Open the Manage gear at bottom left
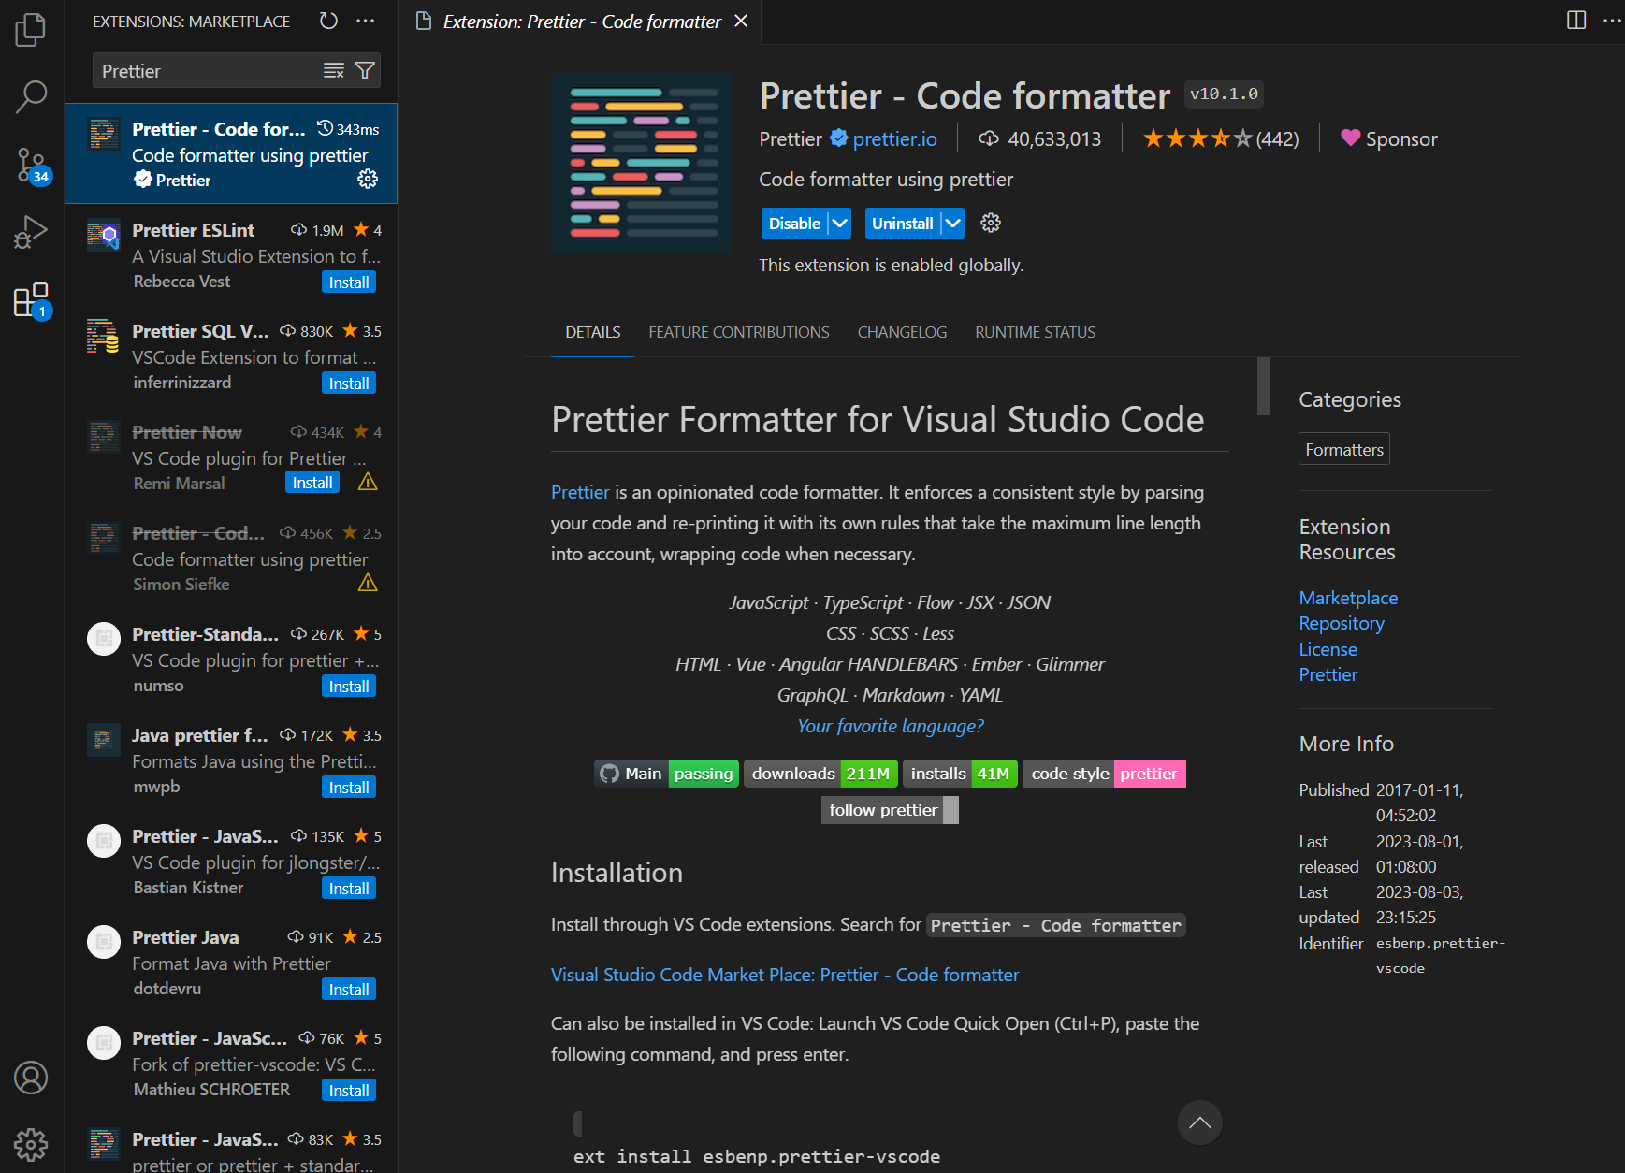The width and height of the screenshot is (1625, 1173). tap(31, 1144)
